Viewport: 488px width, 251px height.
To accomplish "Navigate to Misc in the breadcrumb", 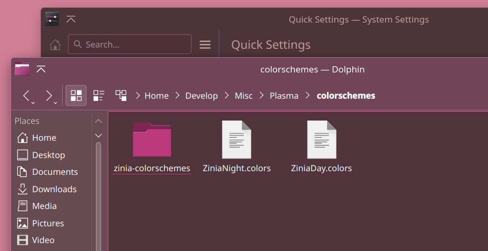I will pos(243,96).
